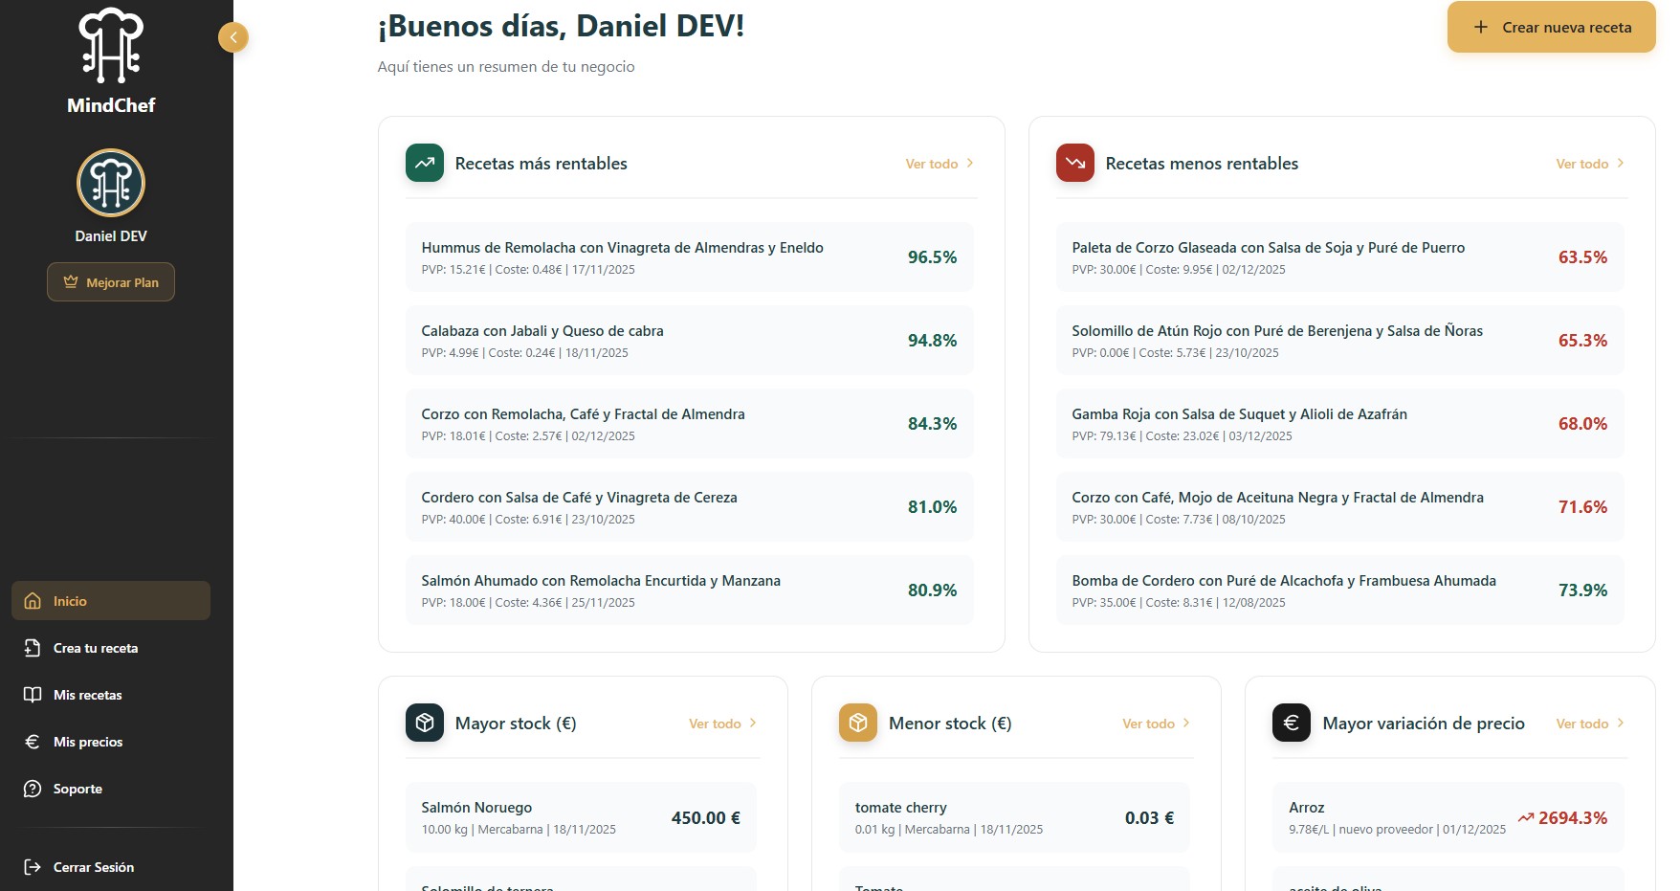
Task: Click the red trending-down icon on Recetas menos rentables
Action: 1074,163
